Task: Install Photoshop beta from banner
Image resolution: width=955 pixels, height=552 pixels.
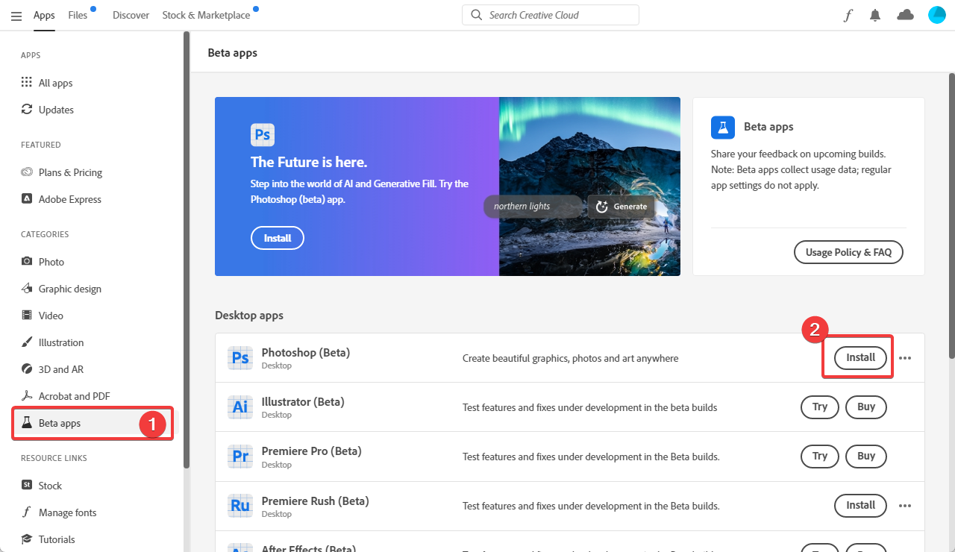Action: [278, 239]
